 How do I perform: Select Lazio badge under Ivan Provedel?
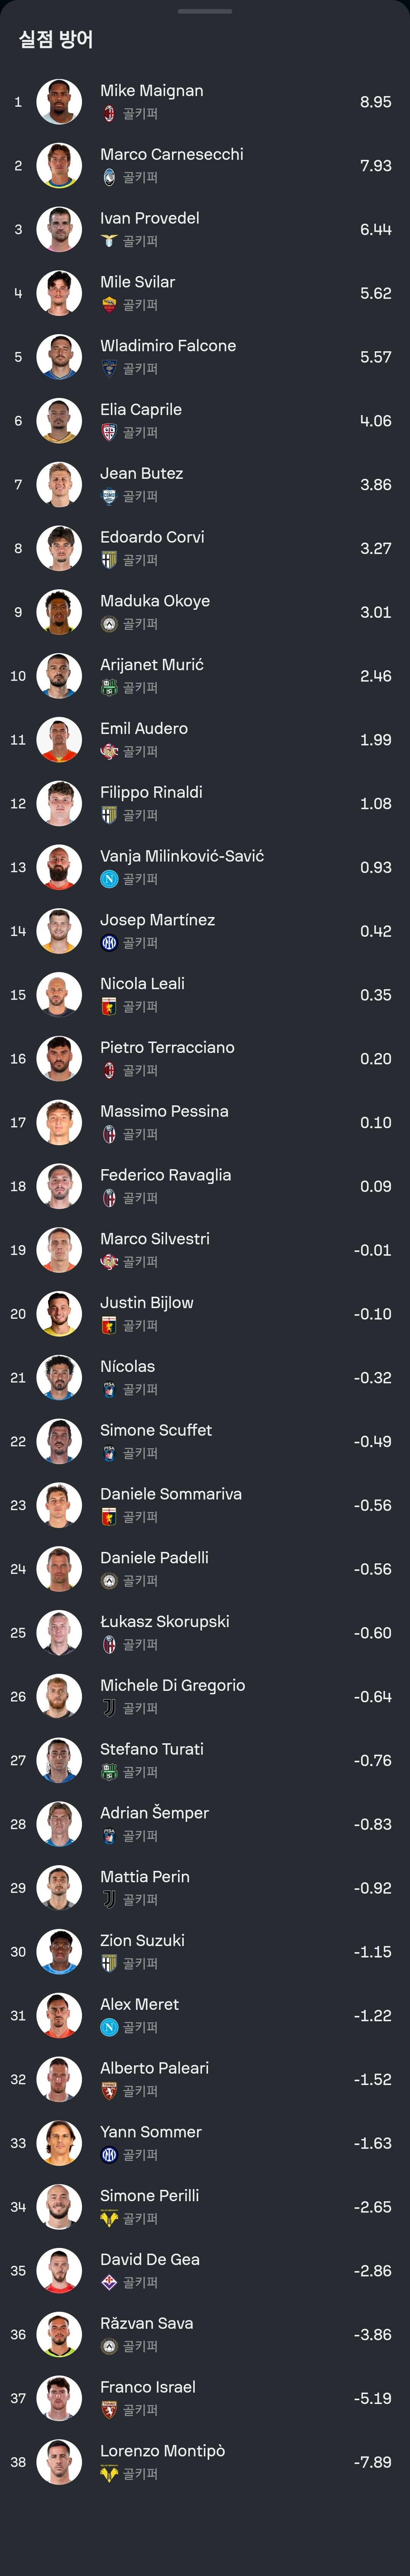click(x=109, y=241)
